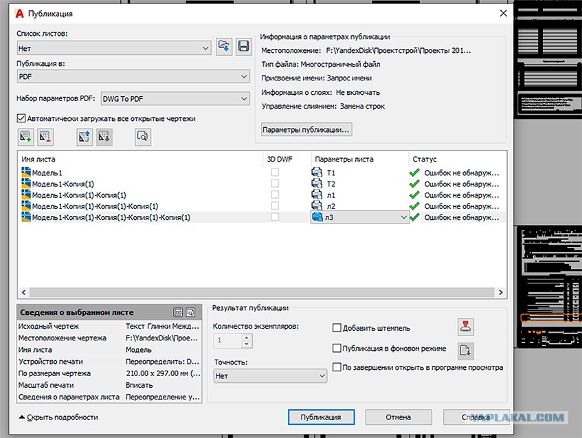This screenshot has width=582, height=438.
Task: Toggle 3D DWF checkbox for Модель1-Копия(1)
Action: point(275,184)
